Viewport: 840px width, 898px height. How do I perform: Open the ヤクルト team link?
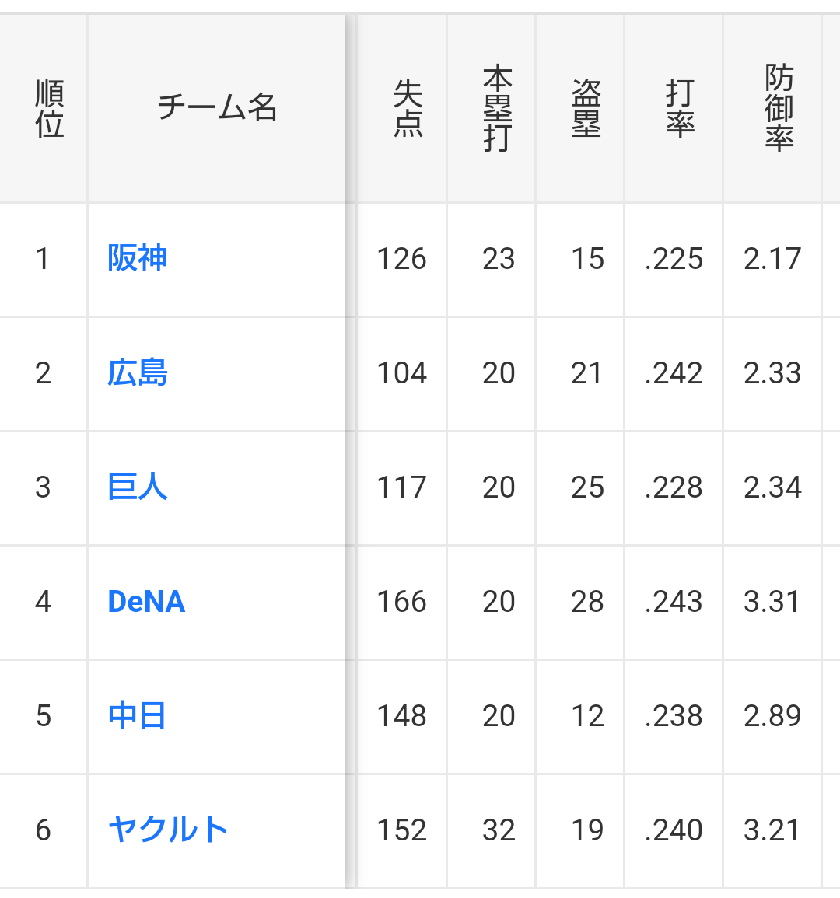(168, 830)
